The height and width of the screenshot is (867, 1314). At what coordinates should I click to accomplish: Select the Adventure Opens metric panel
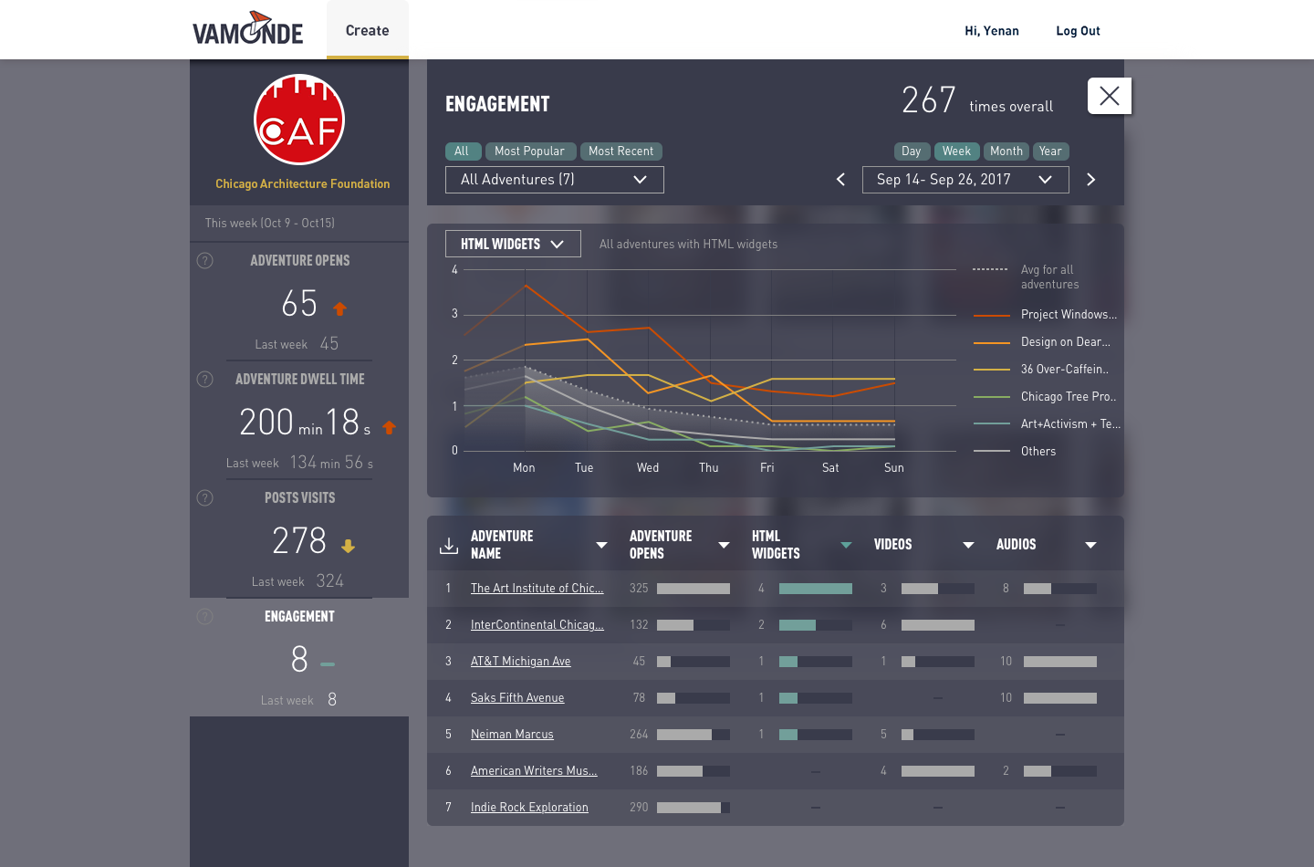pos(299,301)
